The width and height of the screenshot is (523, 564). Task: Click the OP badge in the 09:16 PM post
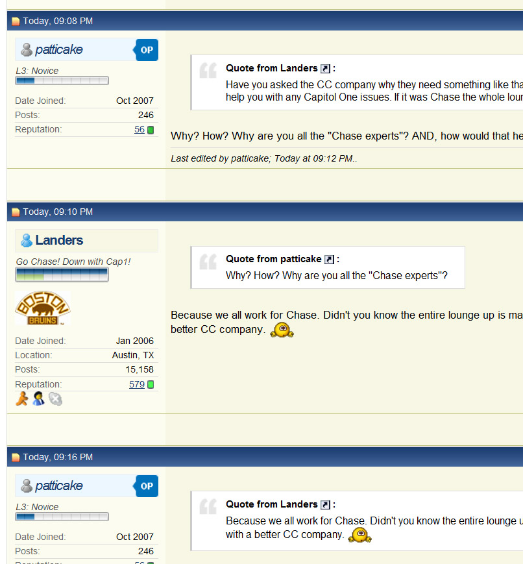click(146, 486)
